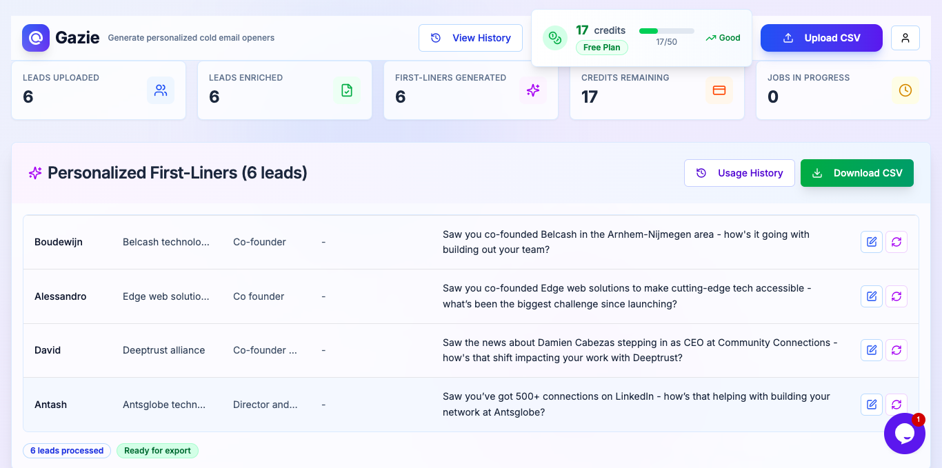Screen dimensions: 942x468
Task: Open View History
Action: (x=470, y=38)
